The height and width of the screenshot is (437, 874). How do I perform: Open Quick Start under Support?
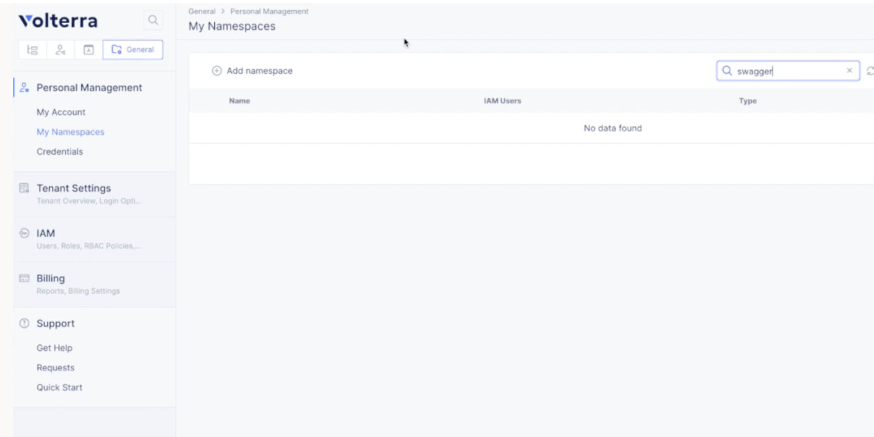pos(59,388)
